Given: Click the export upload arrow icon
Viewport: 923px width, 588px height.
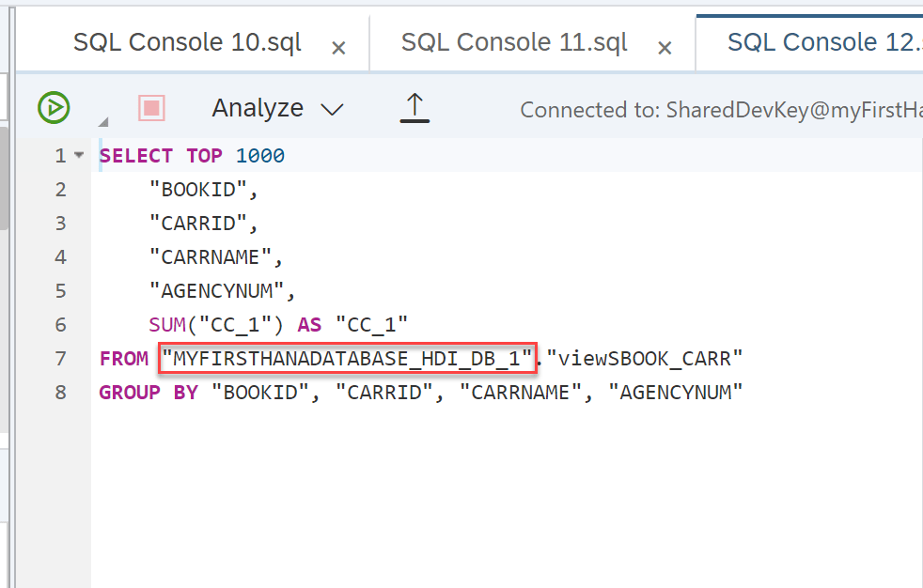Looking at the screenshot, I should 415,108.
